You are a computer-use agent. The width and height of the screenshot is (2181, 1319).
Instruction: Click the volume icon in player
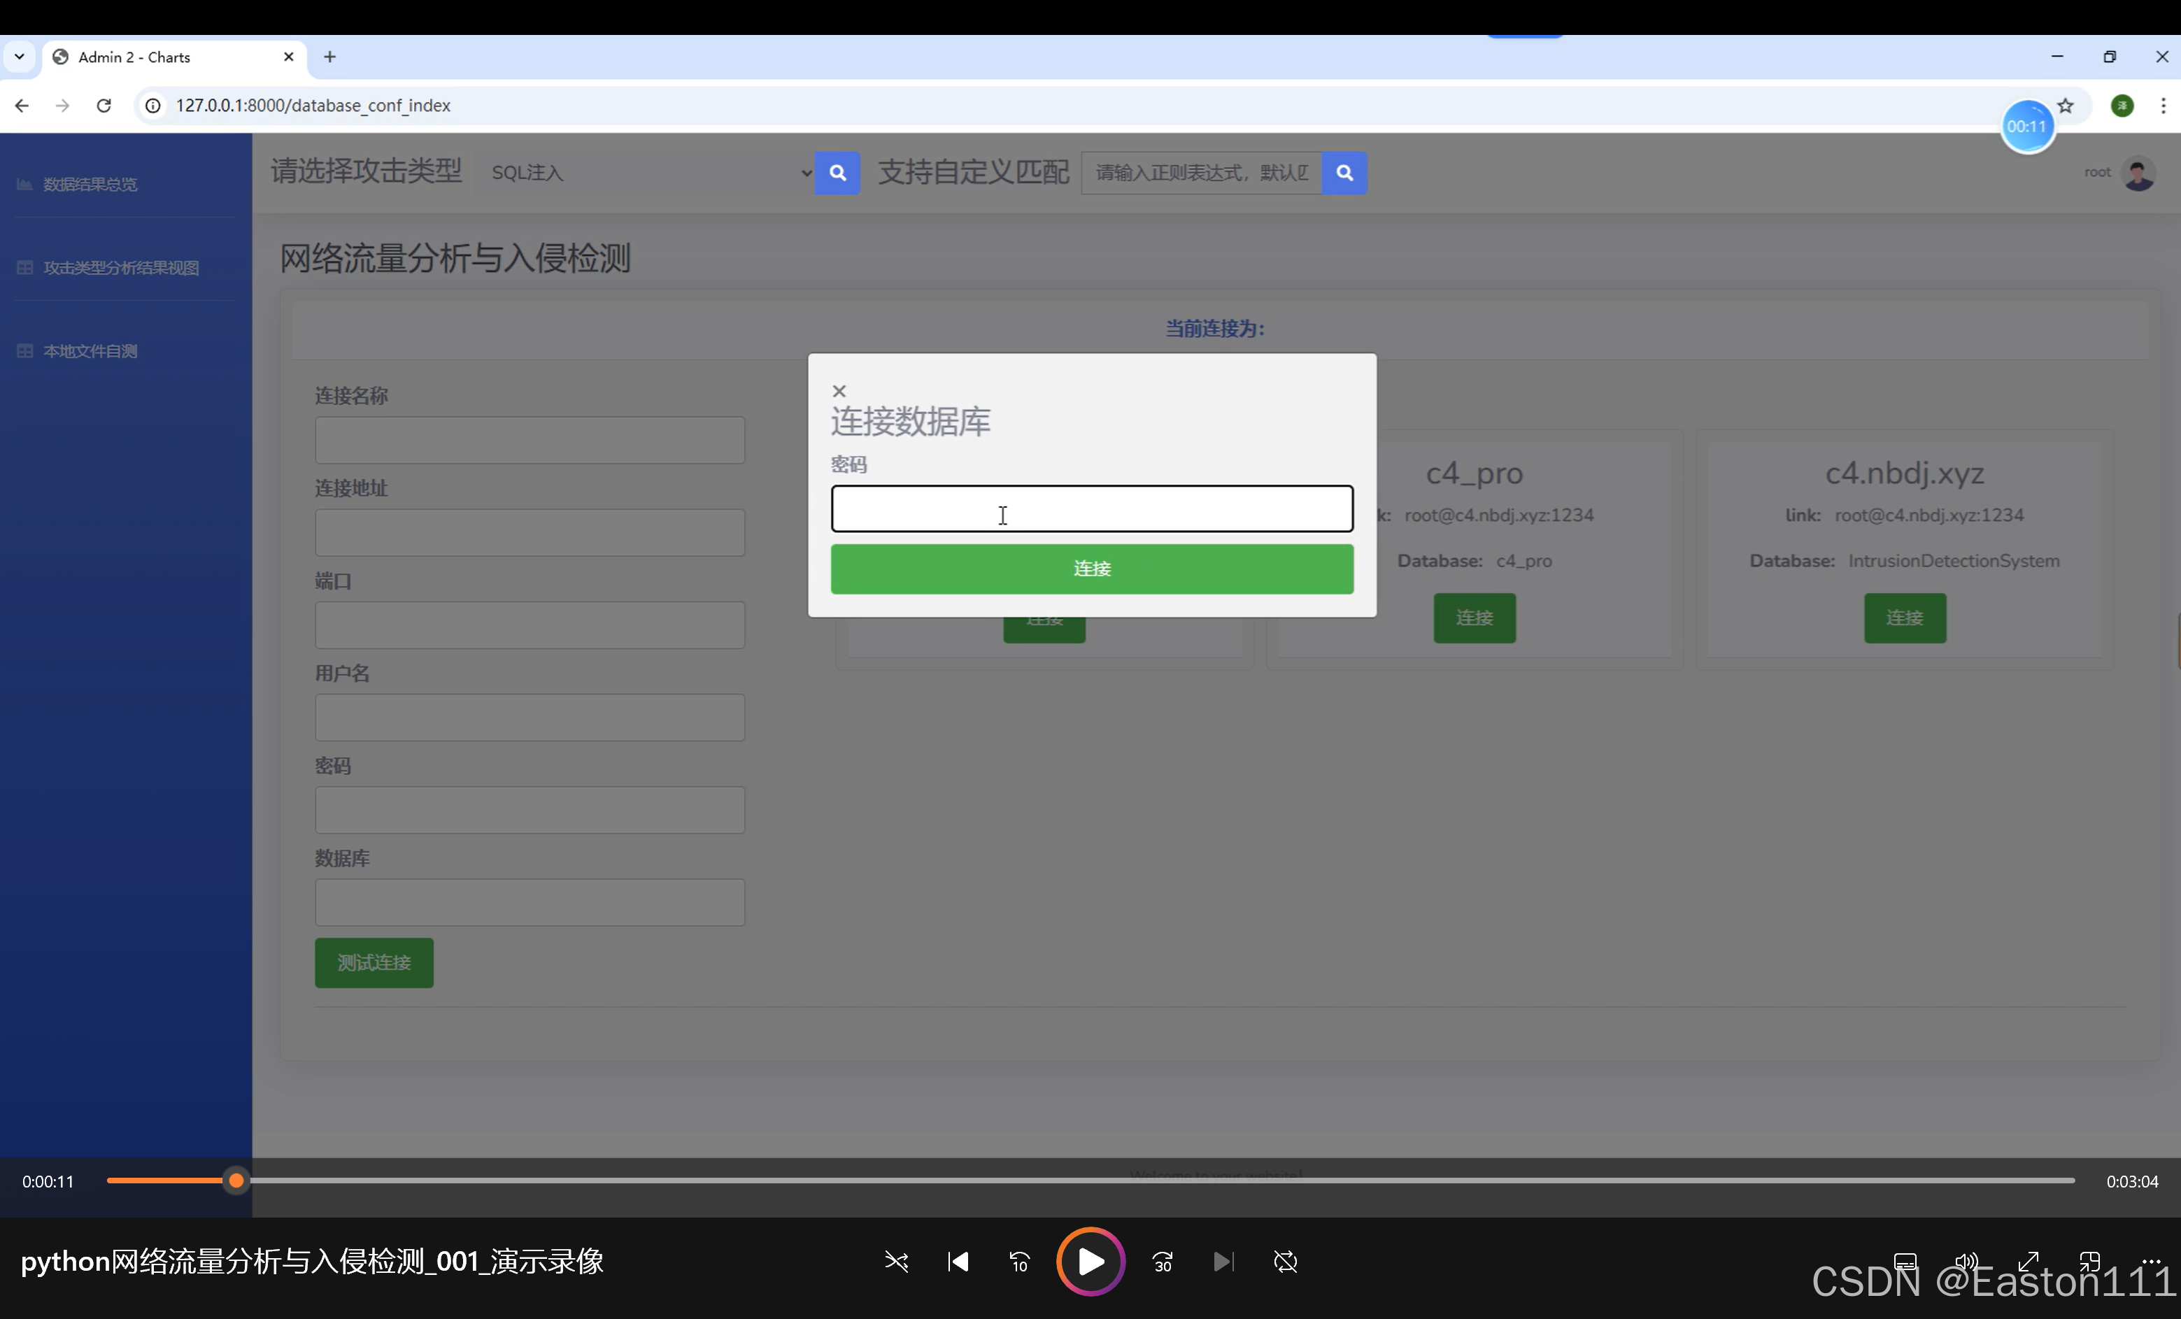tap(1966, 1262)
